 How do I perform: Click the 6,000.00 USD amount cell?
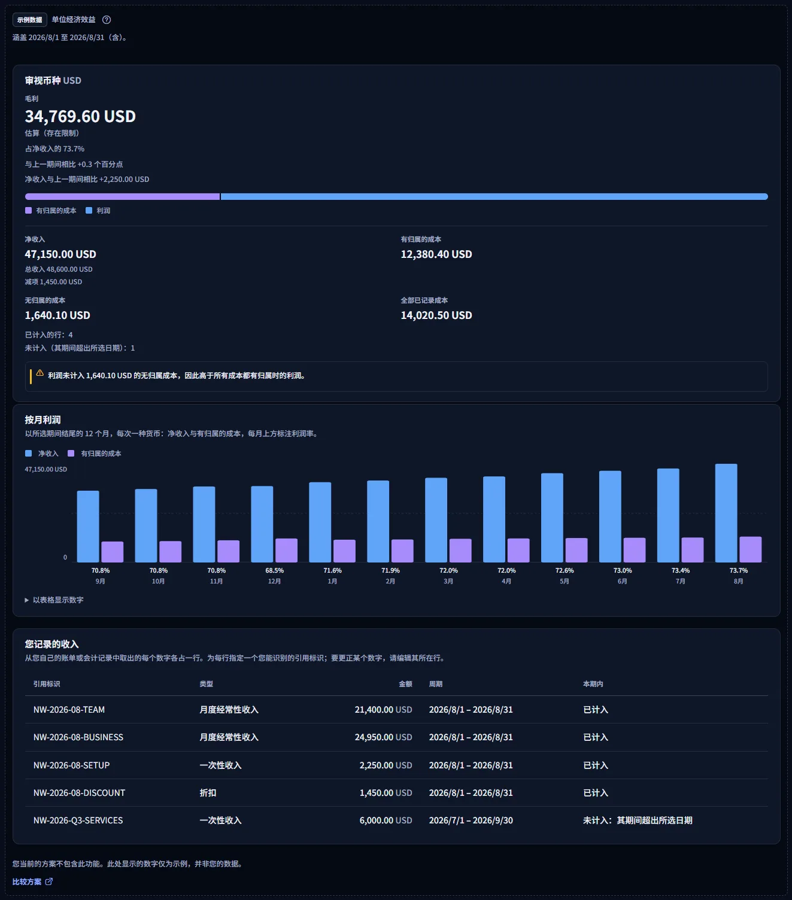[x=386, y=820]
